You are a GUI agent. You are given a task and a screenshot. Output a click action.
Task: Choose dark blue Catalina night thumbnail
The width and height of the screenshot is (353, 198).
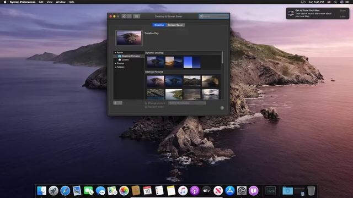174,81
